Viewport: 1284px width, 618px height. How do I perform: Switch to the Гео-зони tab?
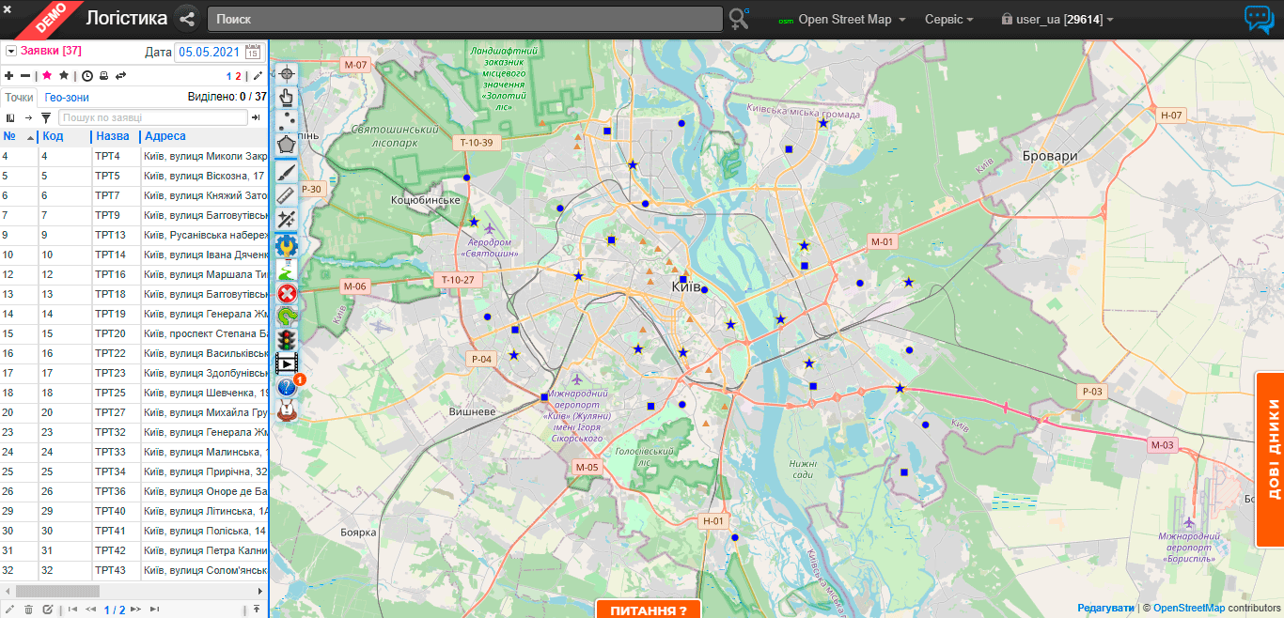[67, 97]
